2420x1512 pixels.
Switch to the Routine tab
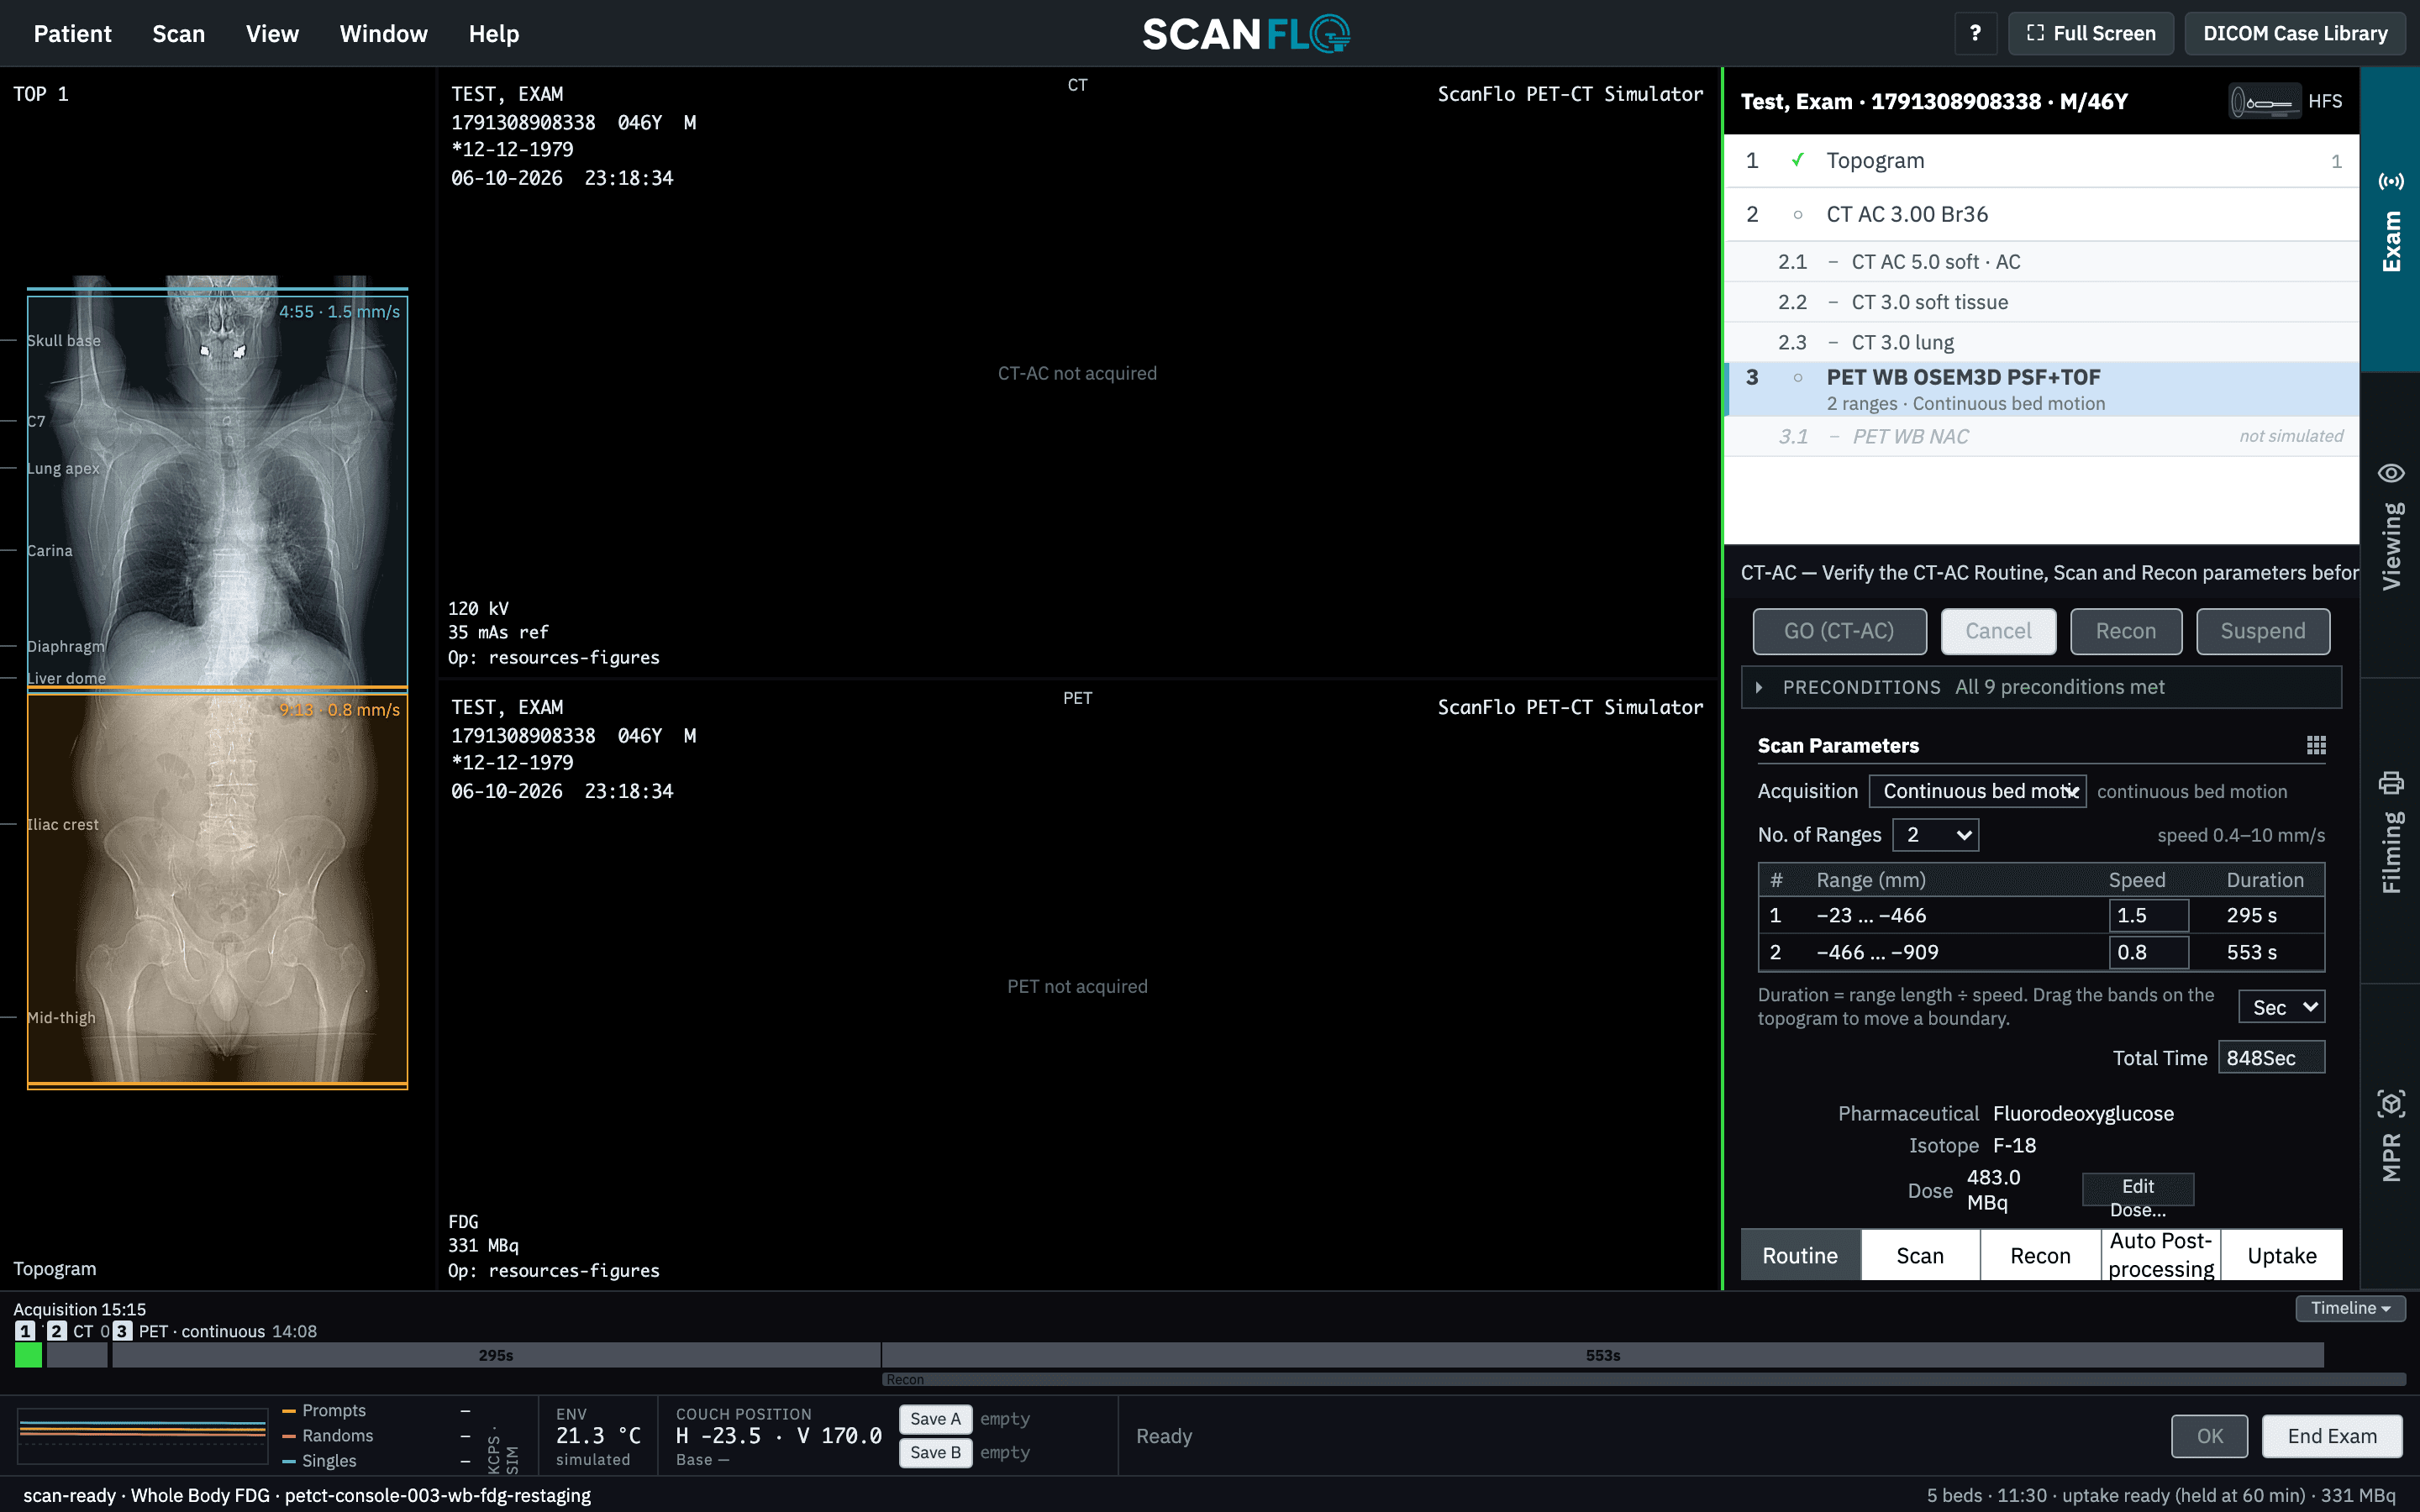(1800, 1255)
